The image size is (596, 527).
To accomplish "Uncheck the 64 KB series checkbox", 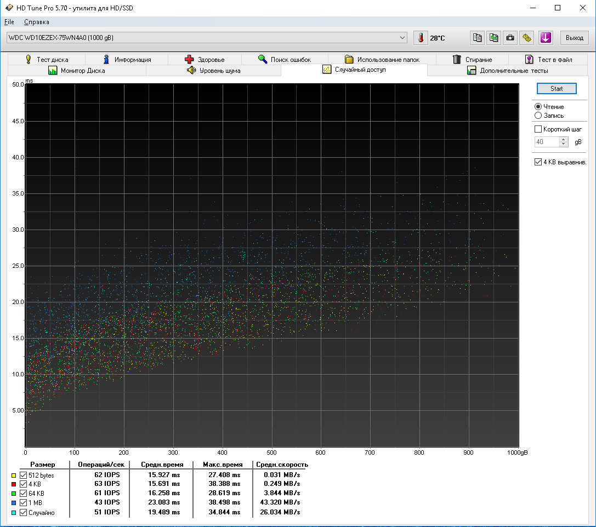I will [x=23, y=493].
